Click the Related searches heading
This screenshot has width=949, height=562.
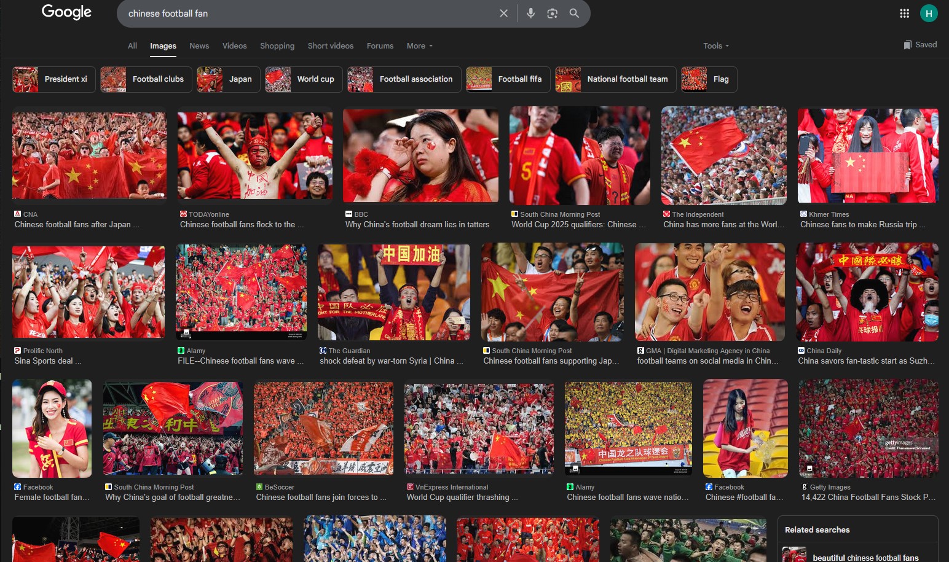tap(817, 529)
